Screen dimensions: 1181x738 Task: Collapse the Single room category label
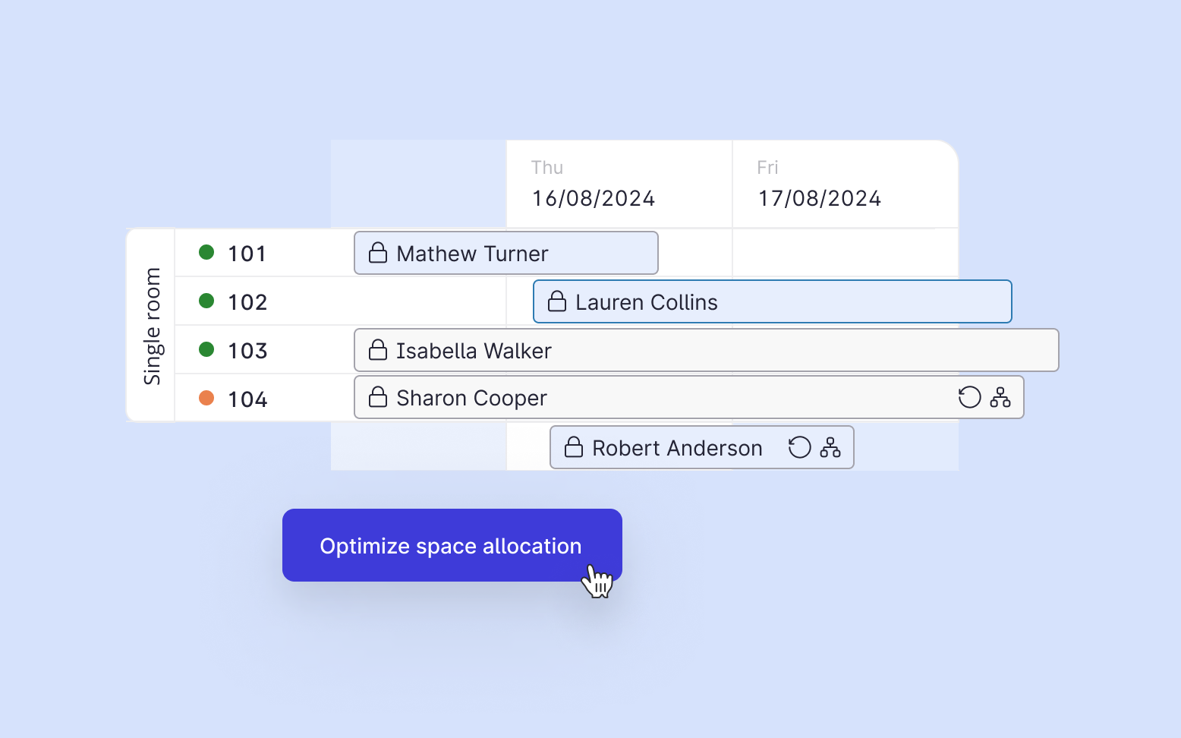tap(152, 326)
